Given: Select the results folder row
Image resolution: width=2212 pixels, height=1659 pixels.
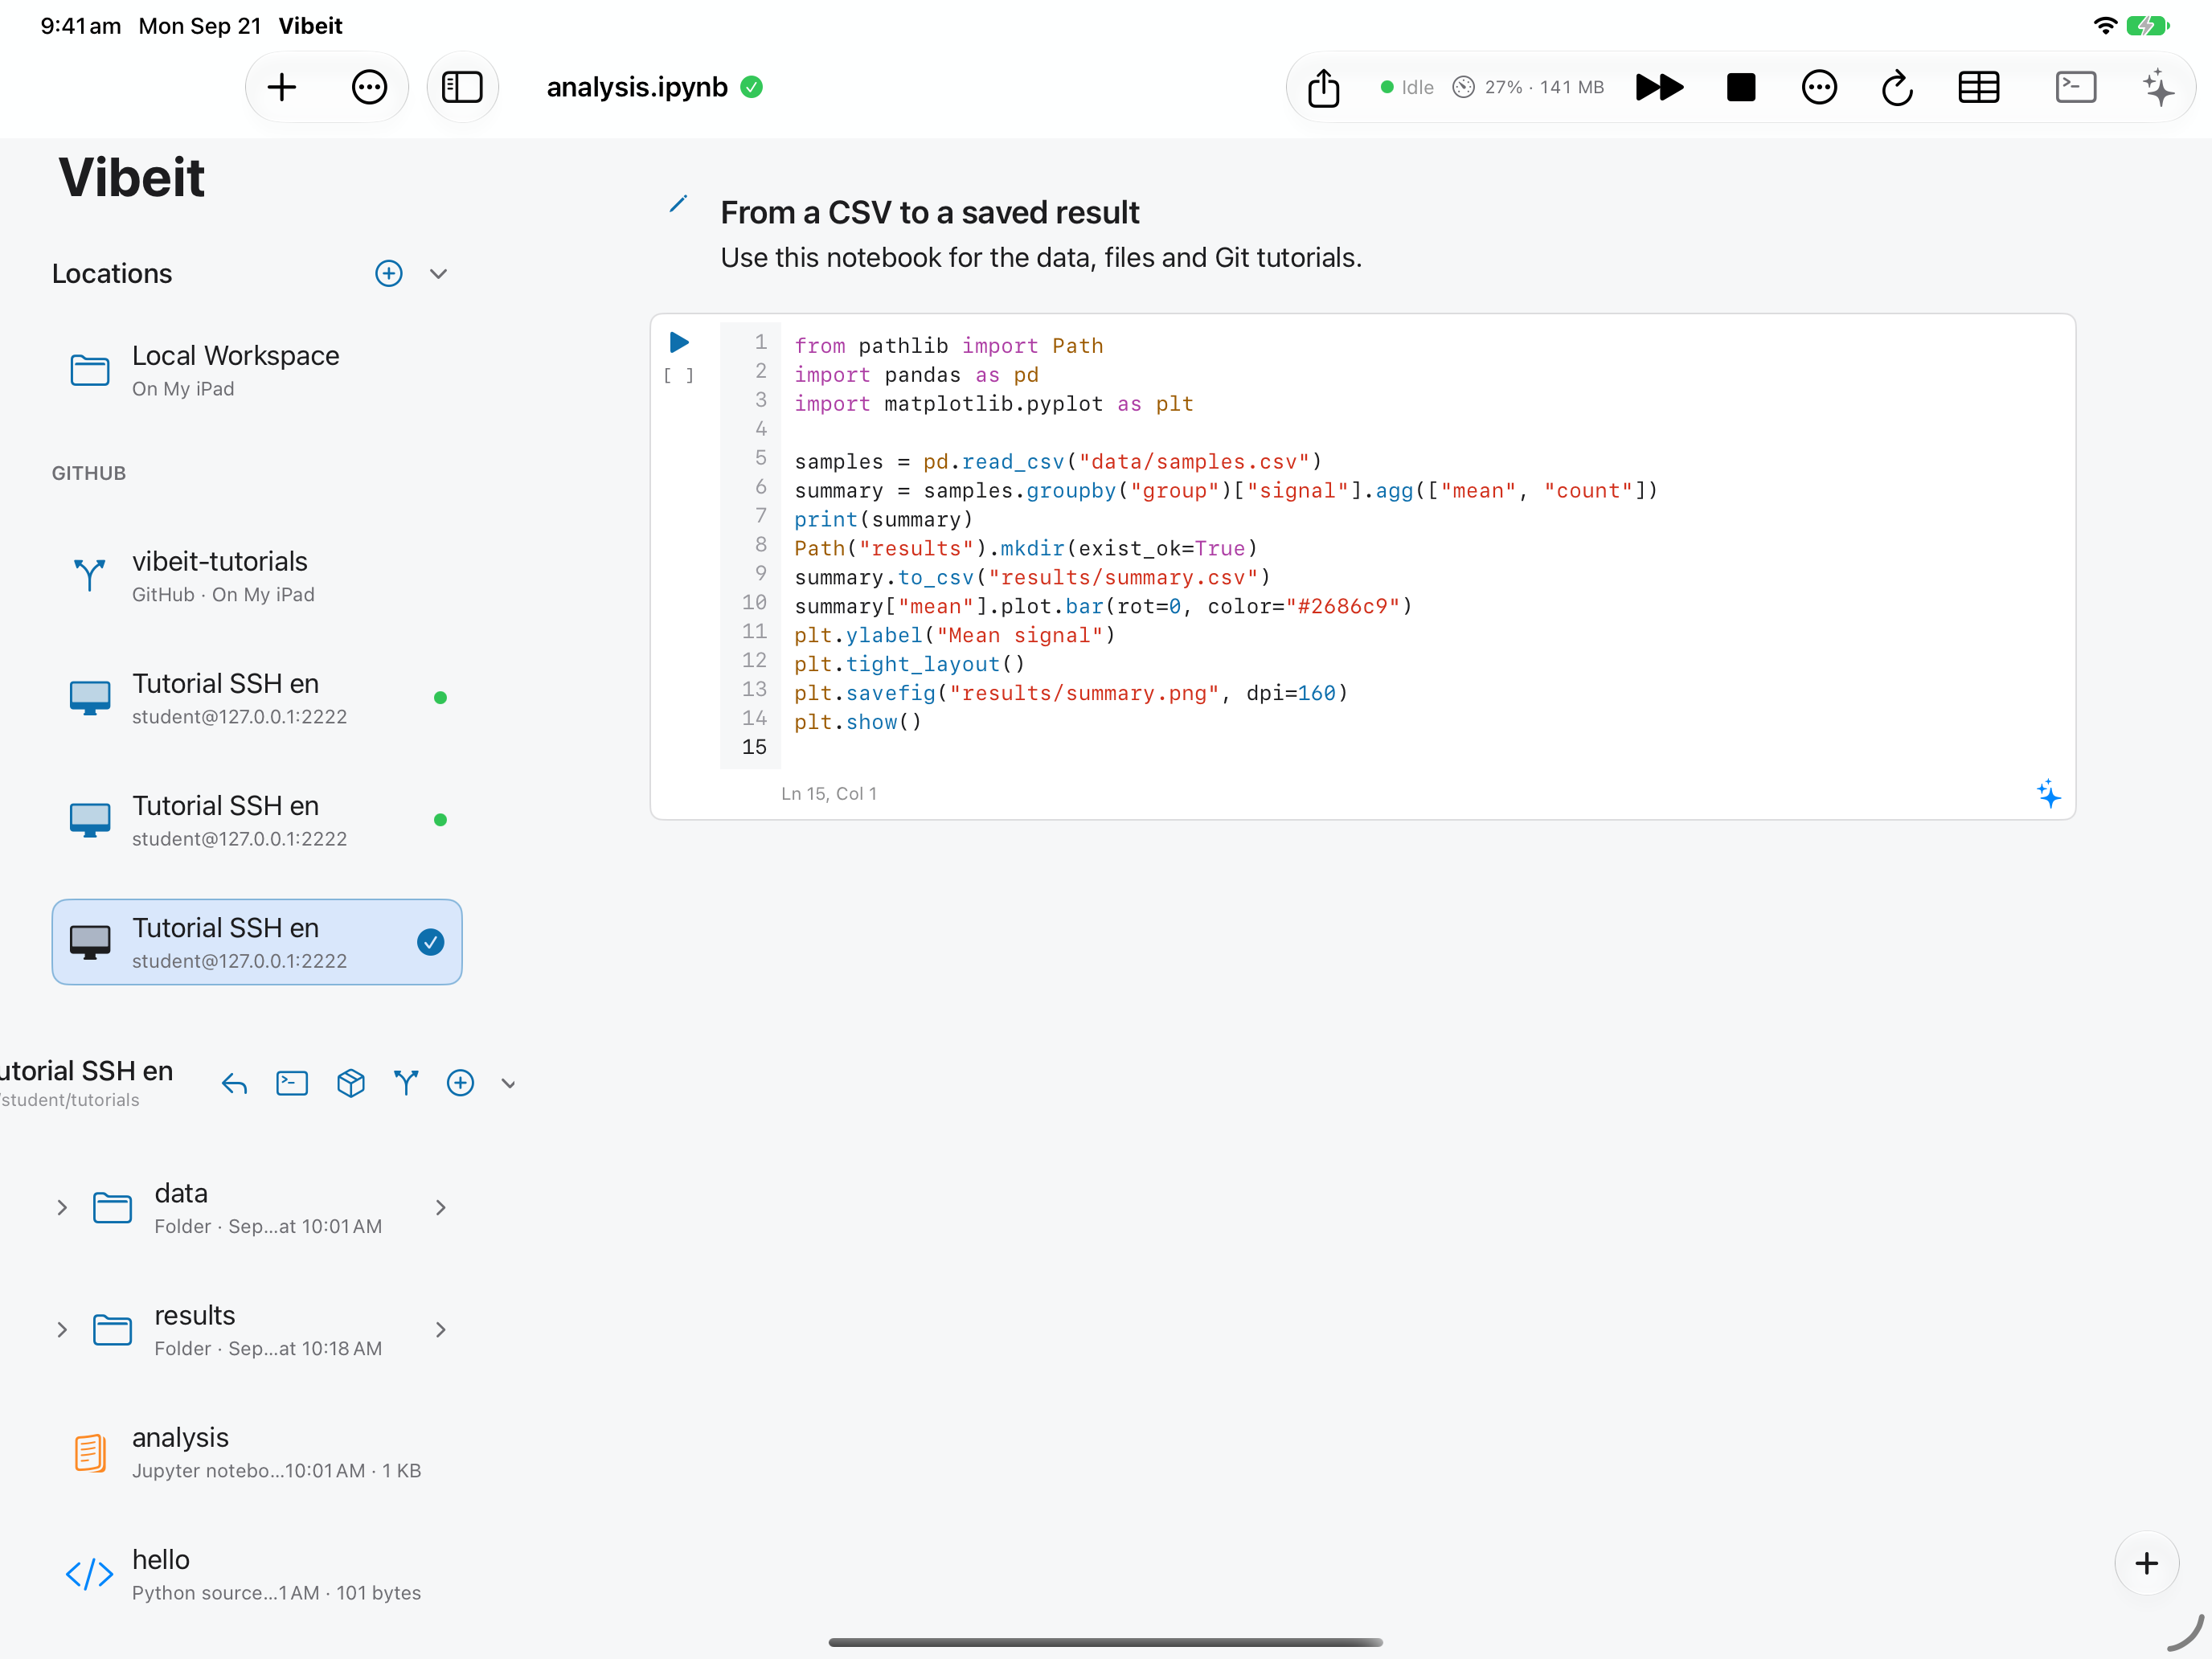Looking at the screenshot, I should (257, 1330).
